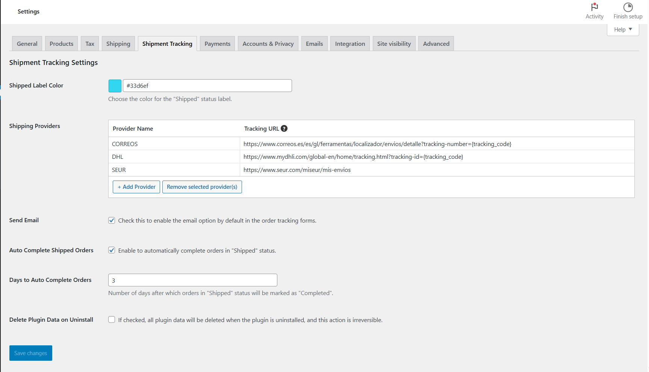This screenshot has width=649, height=372.
Task: Select the DHL provider name cell
Action: (174, 157)
